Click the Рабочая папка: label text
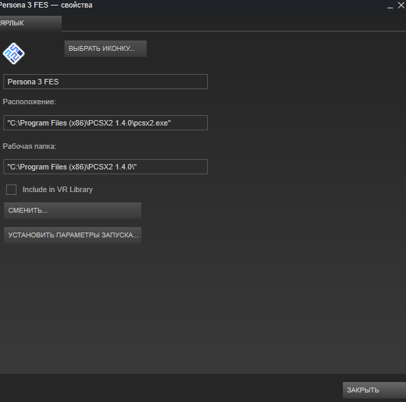 coord(29,146)
